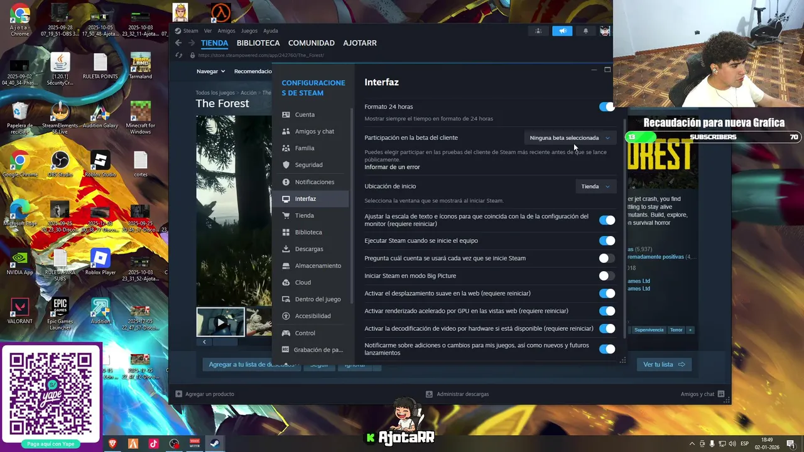Click Agregar un producto

(x=205, y=394)
